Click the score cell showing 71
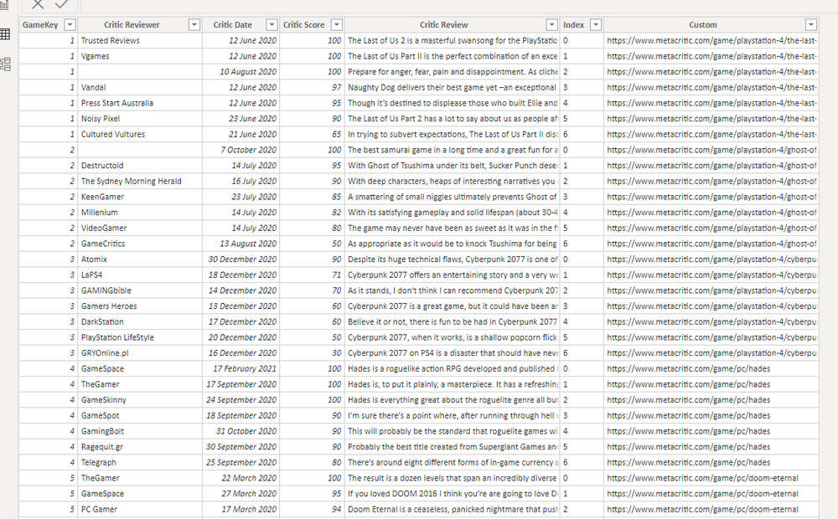The height and width of the screenshot is (519, 838). tap(312, 275)
